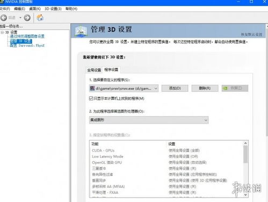This screenshot has height=202, width=268.
Task: Open the 帮助(H) menu
Action: pos(71,9)
